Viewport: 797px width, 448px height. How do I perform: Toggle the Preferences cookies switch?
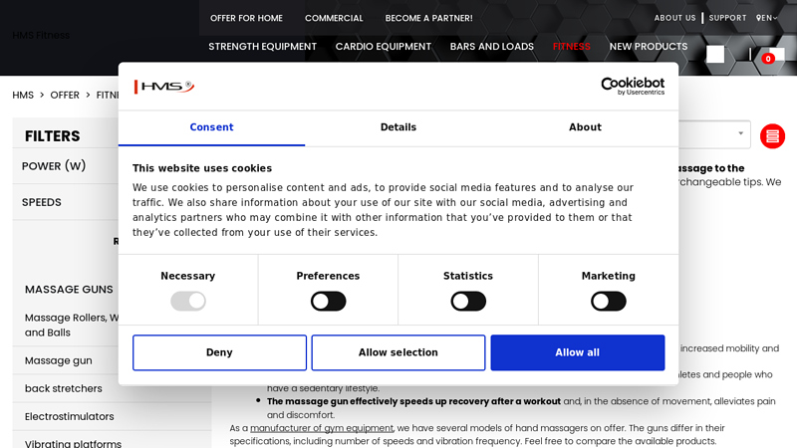329,302
